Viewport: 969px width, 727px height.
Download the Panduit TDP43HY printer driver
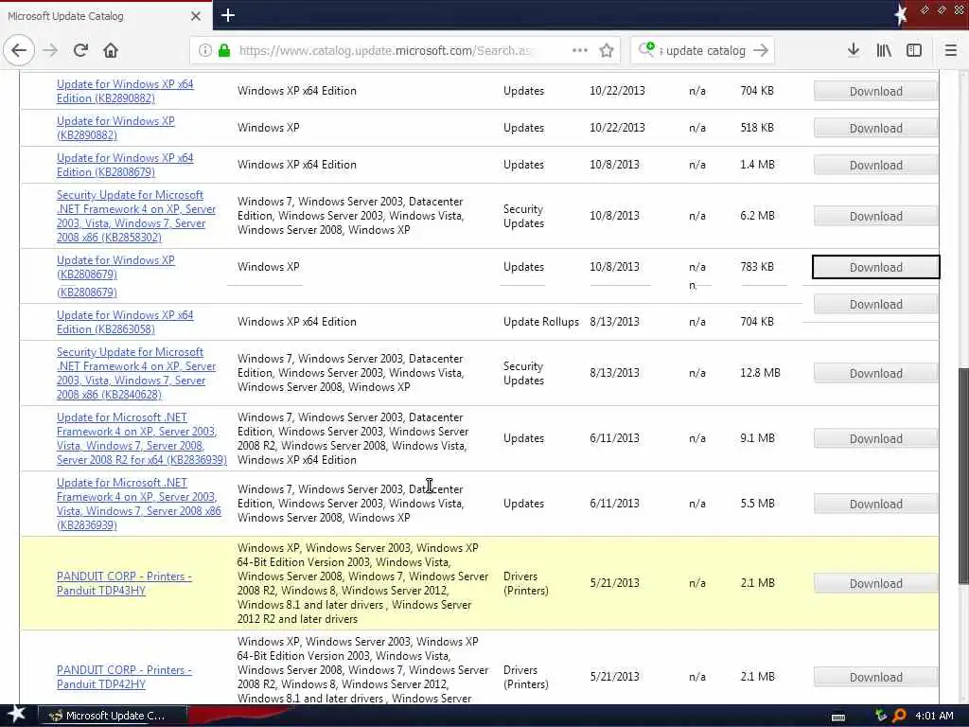click(875, 583)
